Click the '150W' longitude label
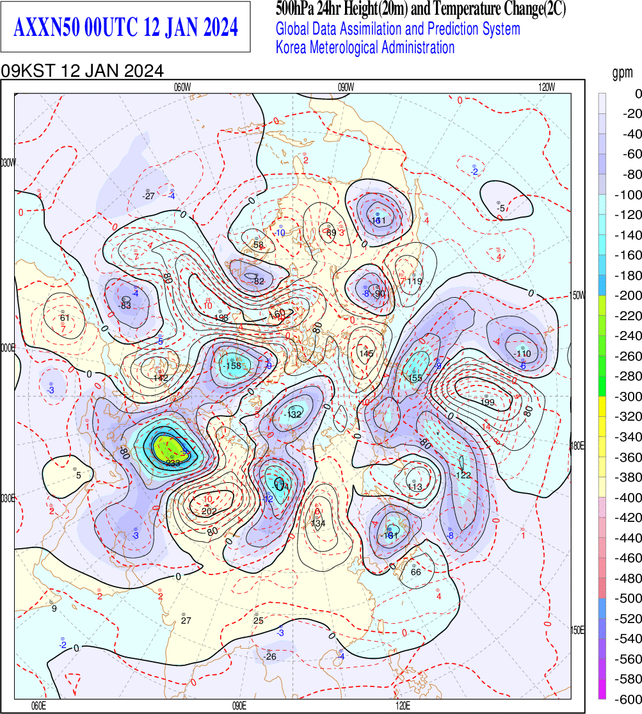 coord(578,296)
